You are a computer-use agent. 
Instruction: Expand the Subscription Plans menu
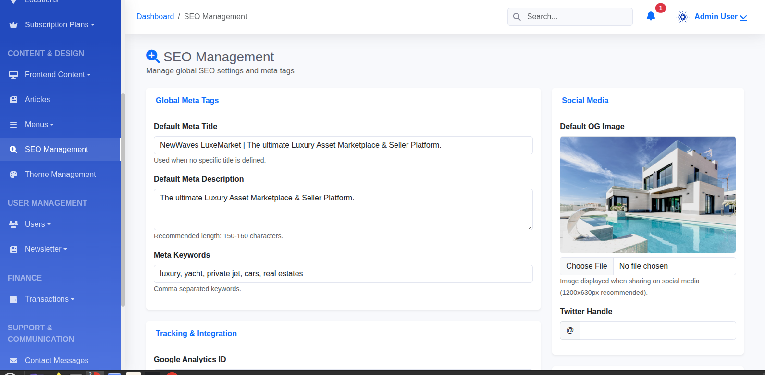60,25
